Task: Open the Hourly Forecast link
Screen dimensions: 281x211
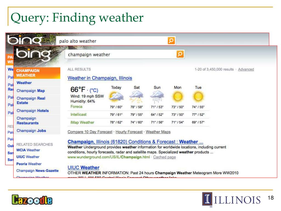Action: (x=129, y=132)
